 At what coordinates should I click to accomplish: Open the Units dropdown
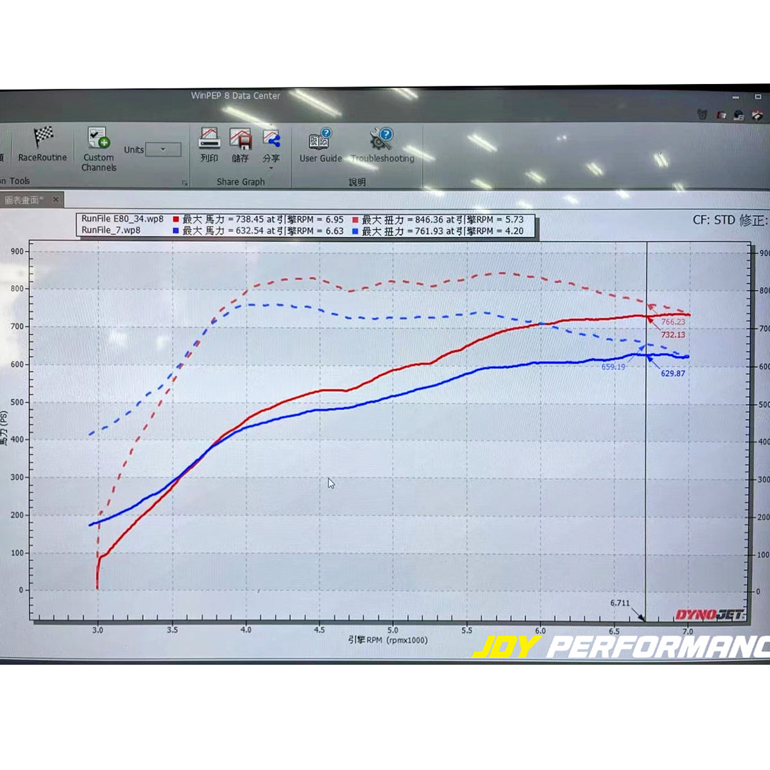click(x=162, y=149)
